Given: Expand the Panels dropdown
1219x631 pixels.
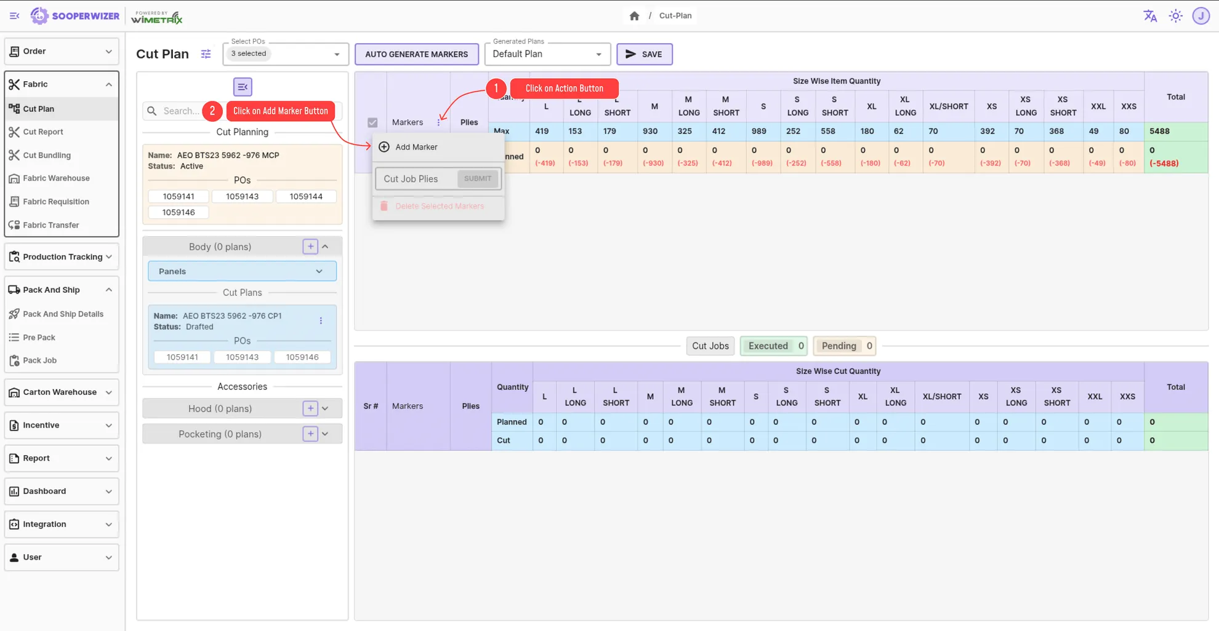Looking at the screenshot, I should [242, 271].
